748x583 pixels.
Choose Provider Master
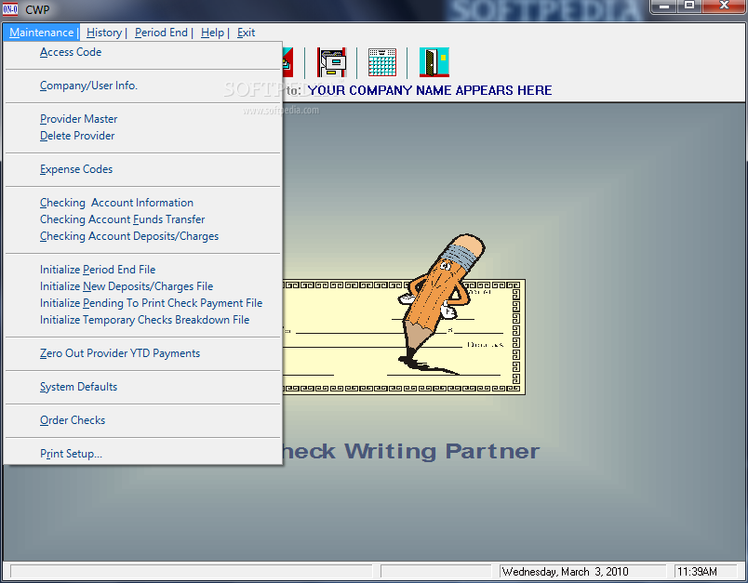[143, 119]
